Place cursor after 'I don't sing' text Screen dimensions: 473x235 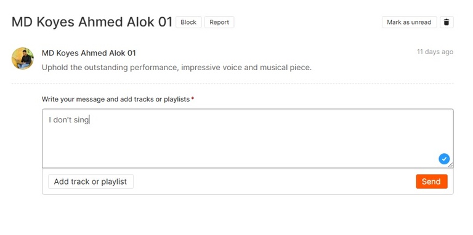click(89, 120)
